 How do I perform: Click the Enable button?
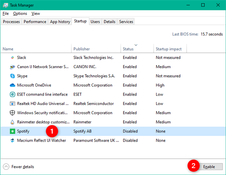(x=209, y=167)
